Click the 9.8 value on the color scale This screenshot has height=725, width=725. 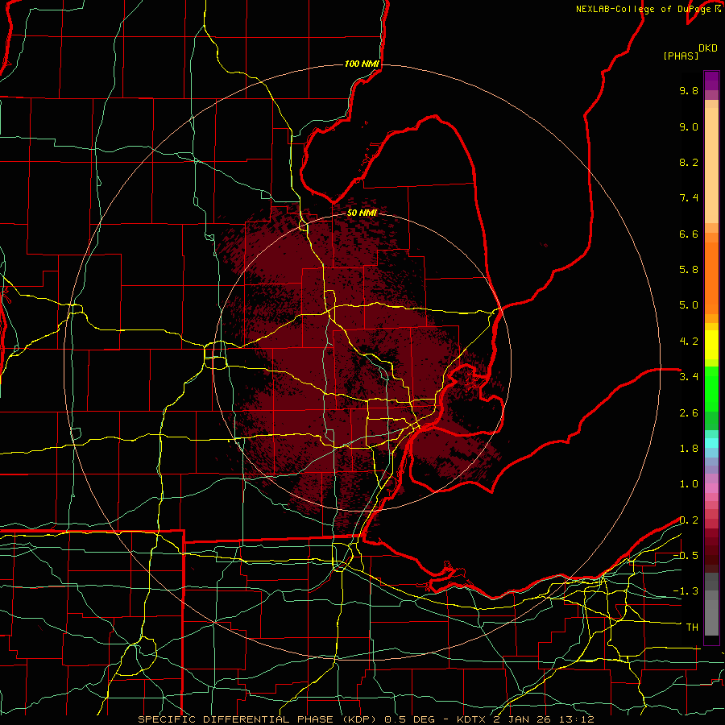[689, 90]
